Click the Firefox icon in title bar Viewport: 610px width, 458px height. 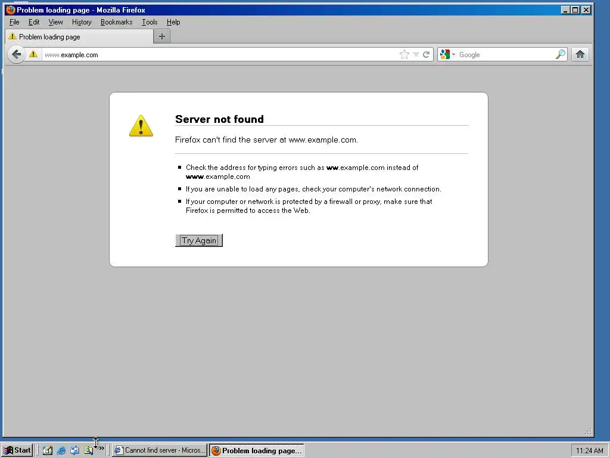[10, 10]
